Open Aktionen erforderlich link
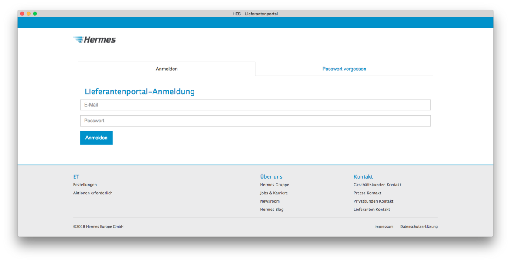511x262 pixels. (93, 193)
